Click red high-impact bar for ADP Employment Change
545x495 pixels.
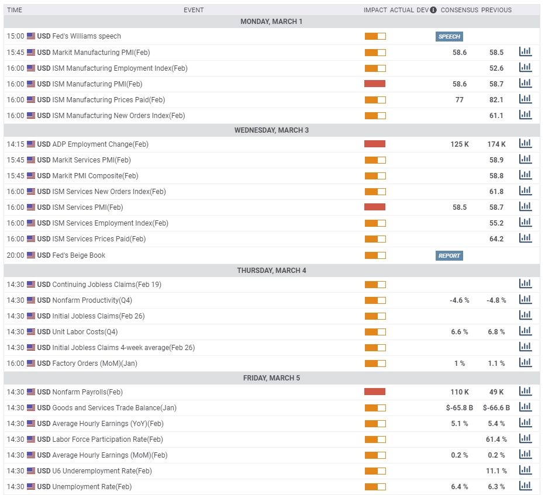375,144
